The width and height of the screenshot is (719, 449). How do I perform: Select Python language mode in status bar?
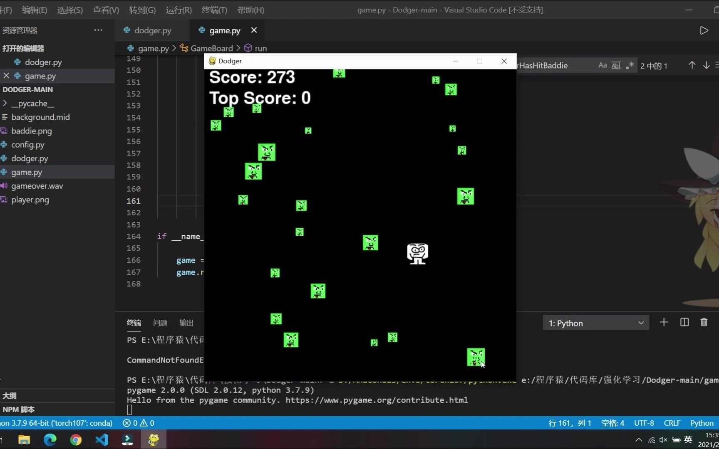click(x=702, y=423)
